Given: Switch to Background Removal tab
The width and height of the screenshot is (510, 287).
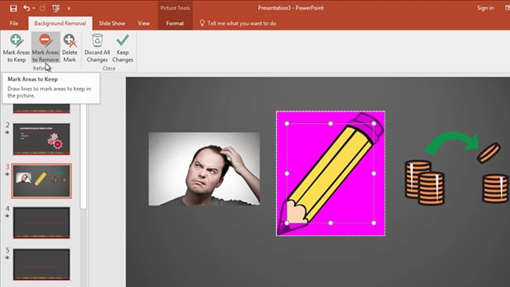Looking at the screenshot, I should point(60,24).
